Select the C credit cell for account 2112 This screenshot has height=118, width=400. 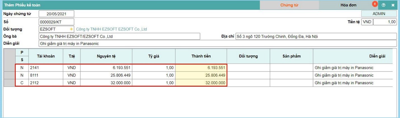click(x=22, y=83)
